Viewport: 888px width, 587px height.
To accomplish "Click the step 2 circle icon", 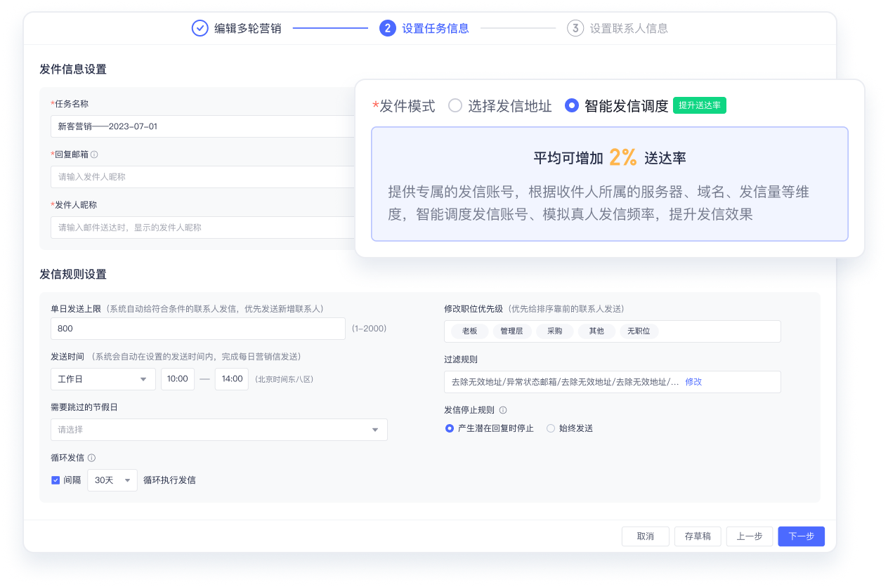I will point(387,29).
